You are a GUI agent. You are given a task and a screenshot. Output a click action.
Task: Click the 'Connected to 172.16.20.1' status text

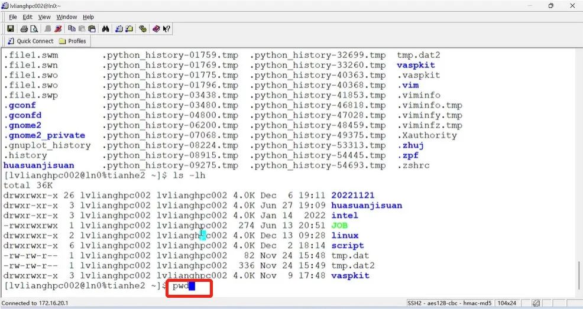click(35, 303)
